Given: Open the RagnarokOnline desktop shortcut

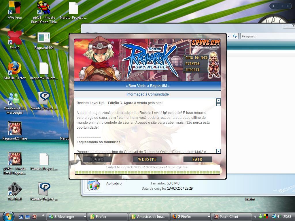Looking at the screenshot, I should (14, 131).
